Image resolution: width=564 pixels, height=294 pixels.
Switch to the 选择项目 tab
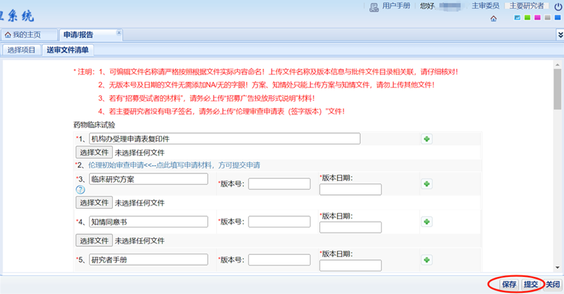tap(22, 49)
